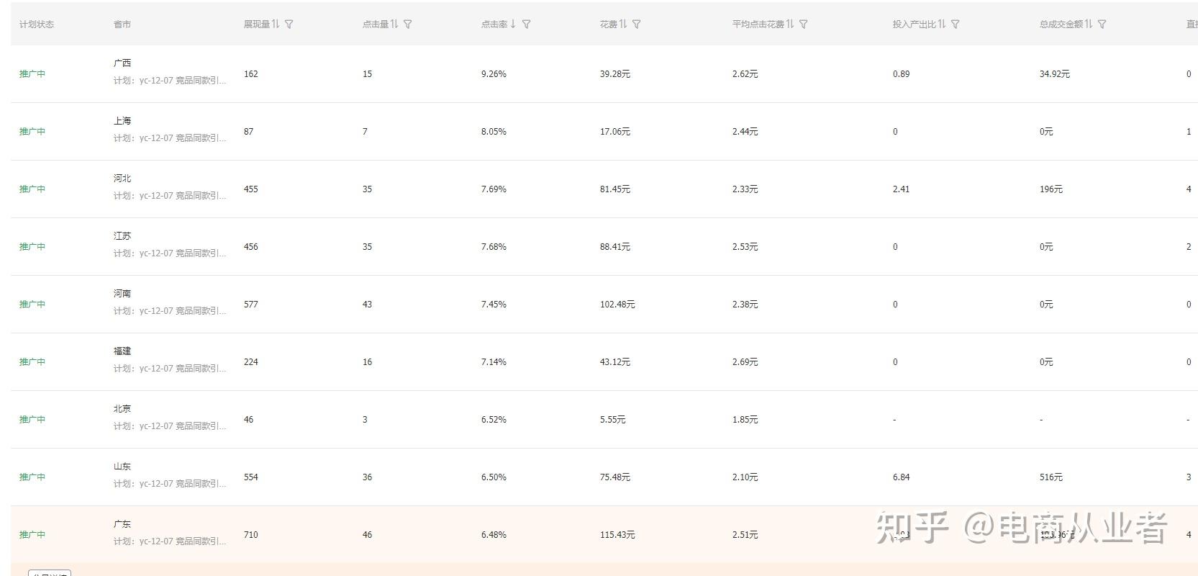Sort by 投入产出比 using its arrows
The image size is (1198, 576).
tap(942, 24)
